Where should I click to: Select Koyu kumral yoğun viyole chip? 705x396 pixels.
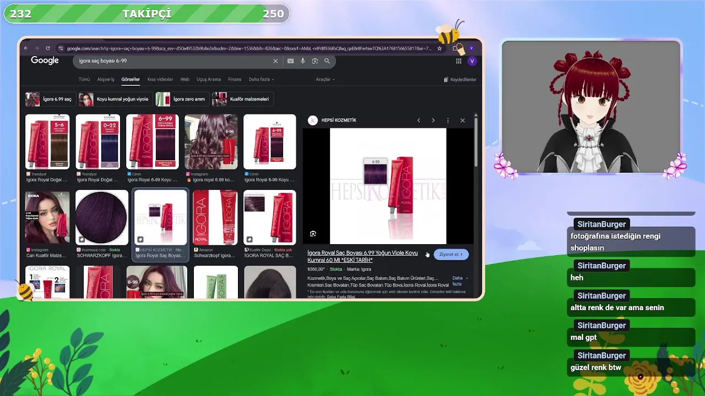pos(115,100)
